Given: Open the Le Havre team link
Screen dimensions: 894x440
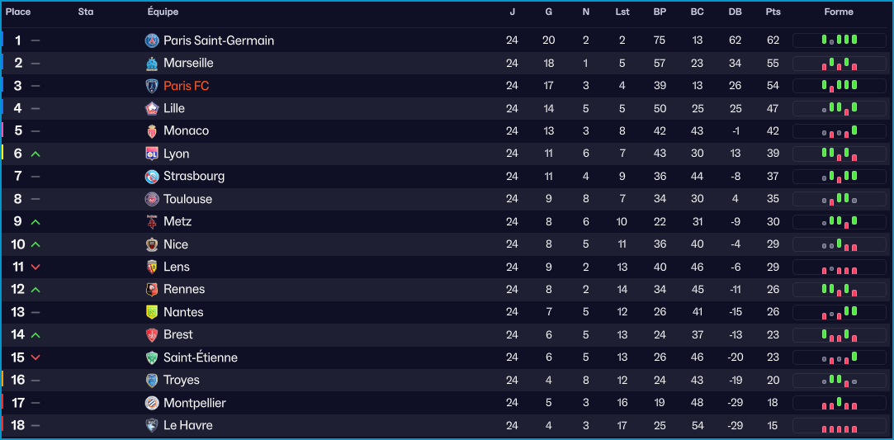Looking at the screenshot, I should pos(188,425).
